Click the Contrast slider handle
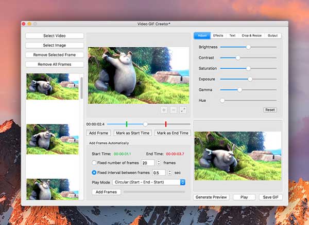This screenshot has width=309, height=225. point(238,58)
